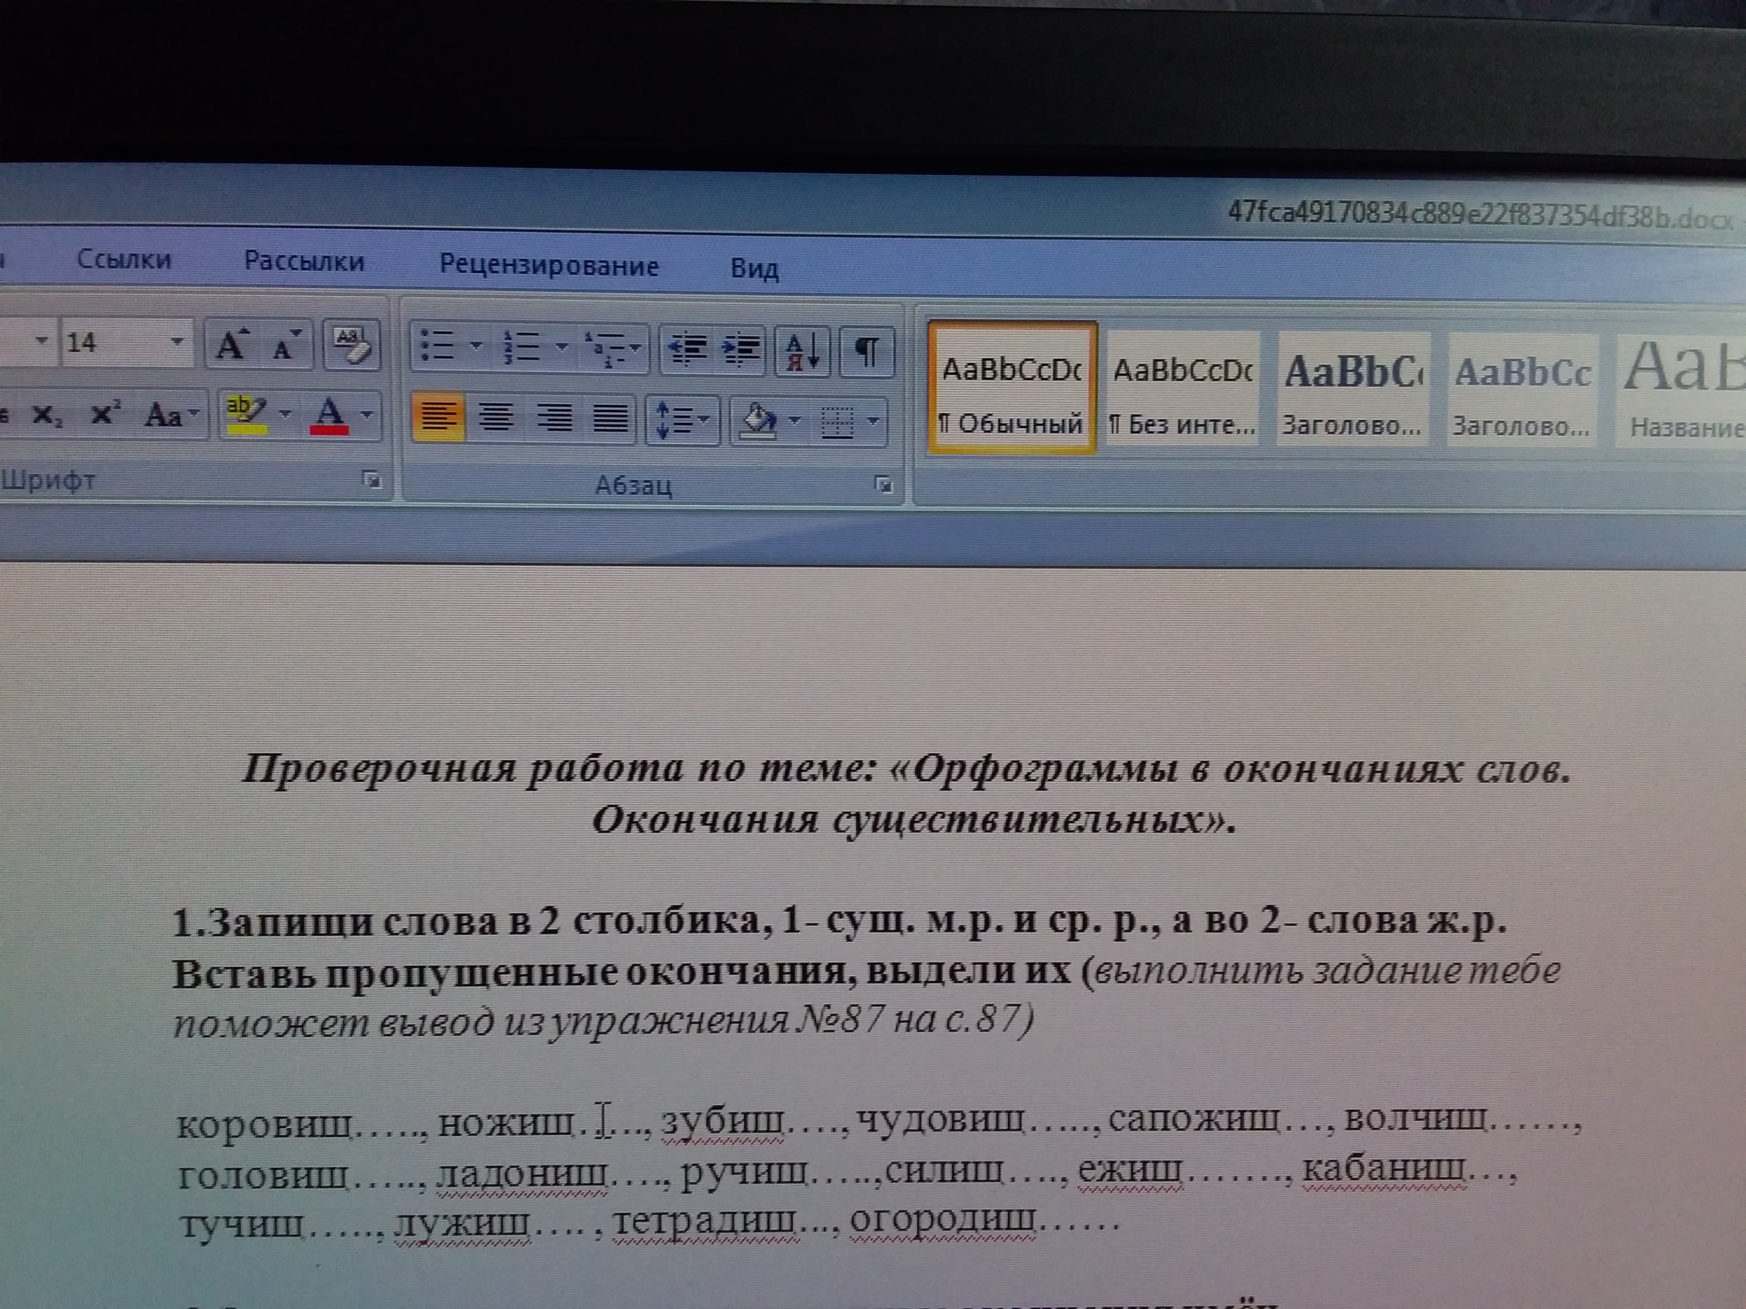
Task: Toggle left text alignment
Action: (438, 416)
